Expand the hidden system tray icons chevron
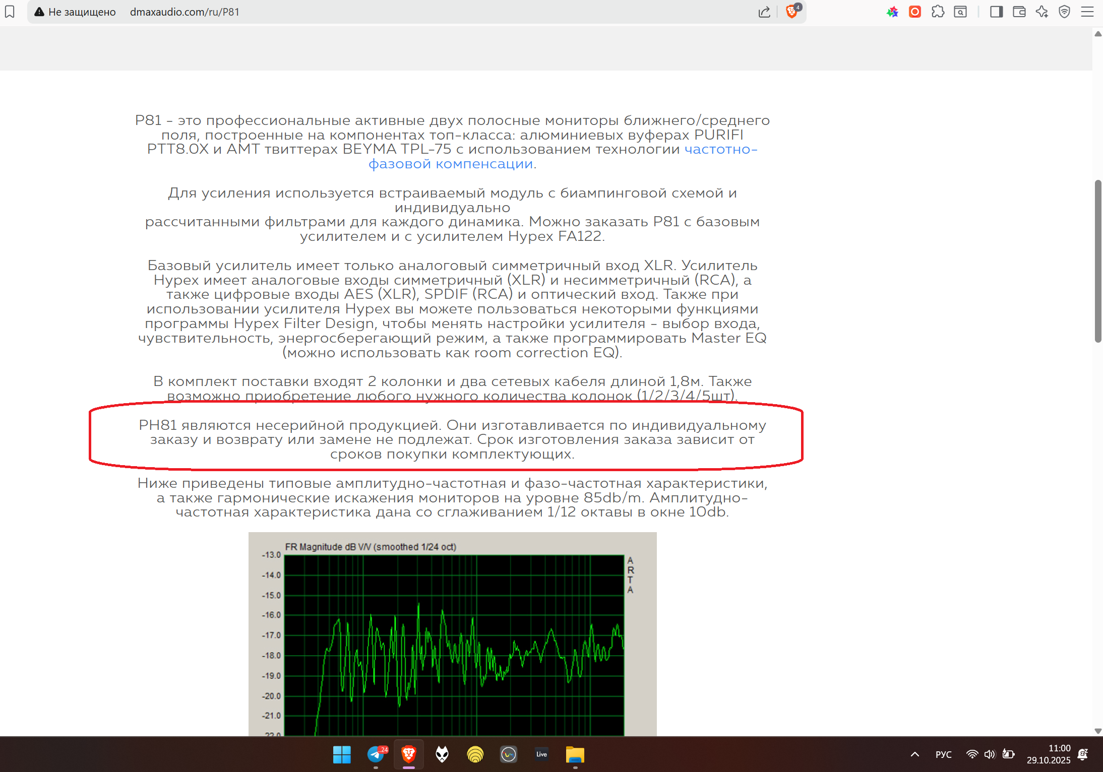Viewport: 1103px width, 772px height. point(915,754)
